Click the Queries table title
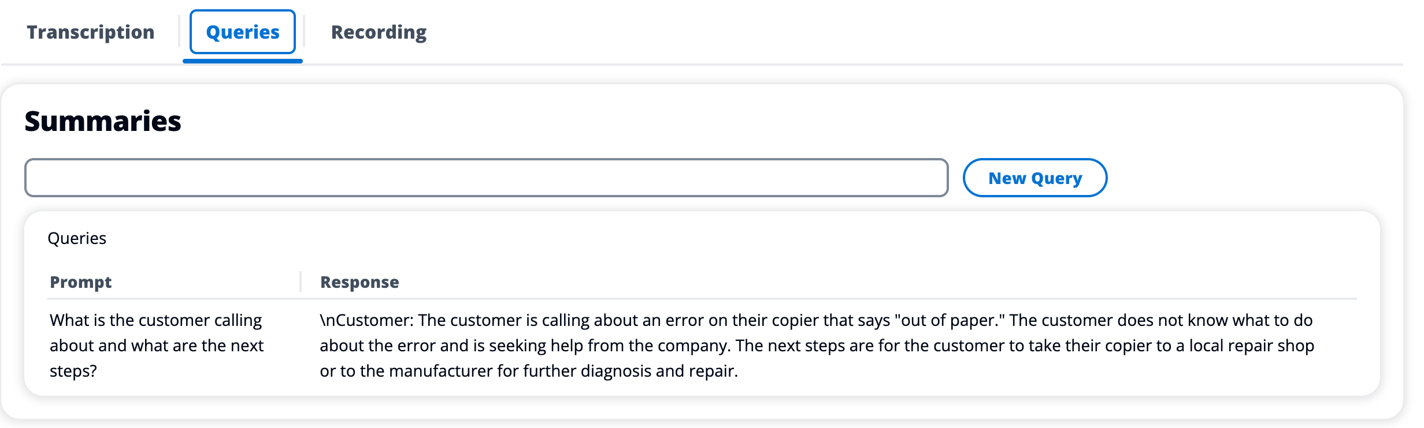1424x428 pixels. pos(77,239)
